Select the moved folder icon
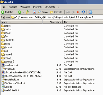103x95 pixels. [3, 54]
